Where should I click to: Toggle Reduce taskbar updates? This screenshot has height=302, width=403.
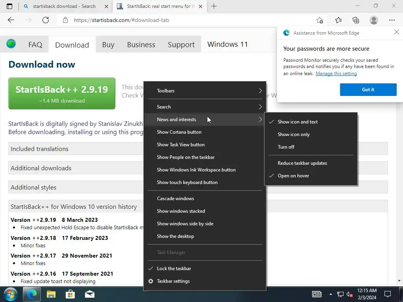pos(311,163)
